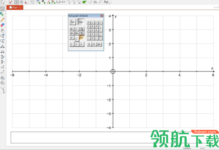Toggle the red checkmark toolbar button
Image resolution: width=219 pixels, height=150 pixels.
(11, 2)
